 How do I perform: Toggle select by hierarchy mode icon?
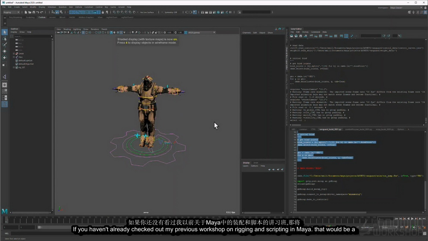(53, 12)
